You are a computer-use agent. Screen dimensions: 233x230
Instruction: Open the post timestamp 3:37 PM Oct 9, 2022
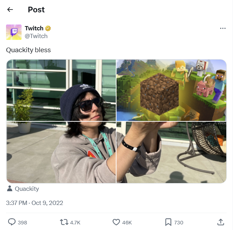(34, 203)
